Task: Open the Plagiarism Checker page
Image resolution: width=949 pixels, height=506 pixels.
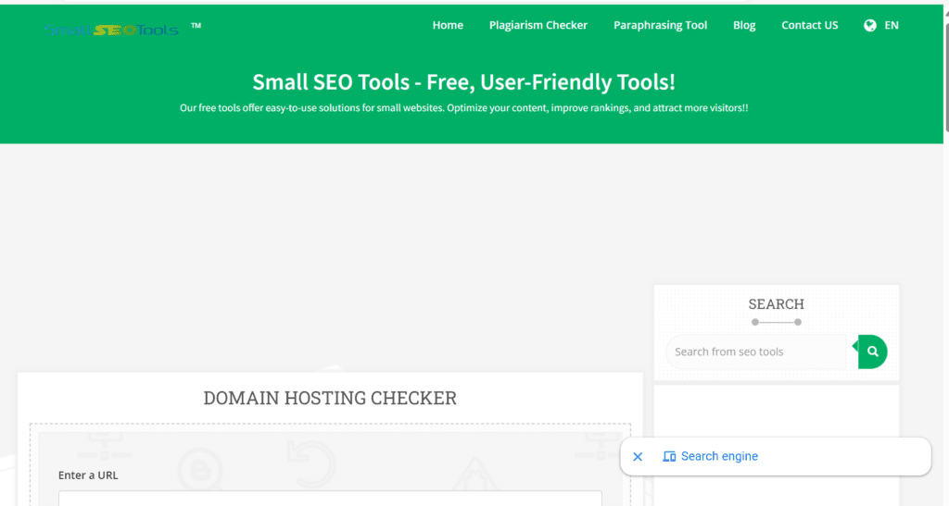Action: 538,25
